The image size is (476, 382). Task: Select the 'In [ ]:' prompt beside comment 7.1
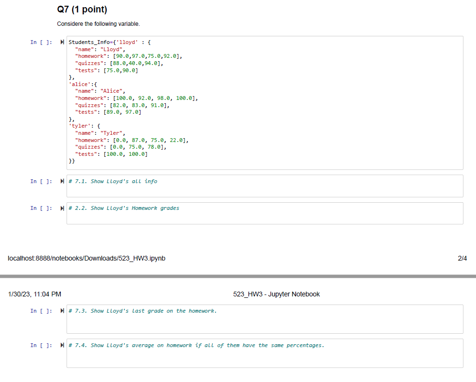[41, 182]
